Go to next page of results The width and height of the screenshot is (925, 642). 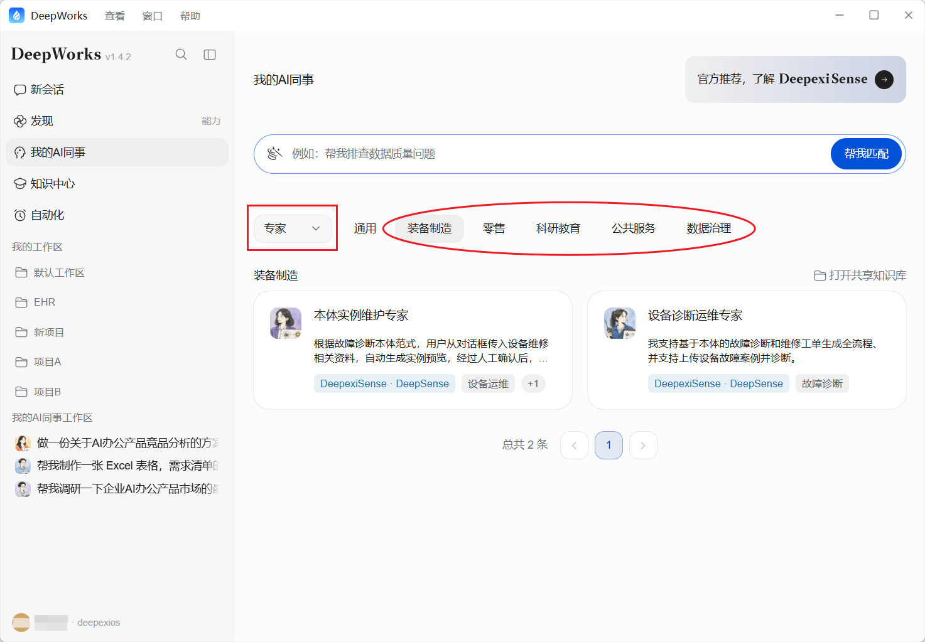click(643, 446)
